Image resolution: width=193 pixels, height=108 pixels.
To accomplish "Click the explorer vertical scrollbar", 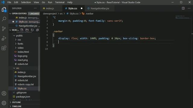I will tap(39, 64).
